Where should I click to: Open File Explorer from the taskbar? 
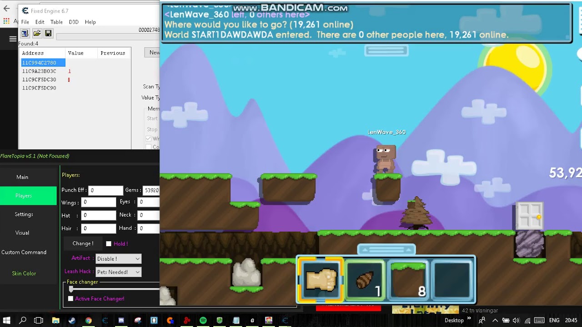point(55,320)
